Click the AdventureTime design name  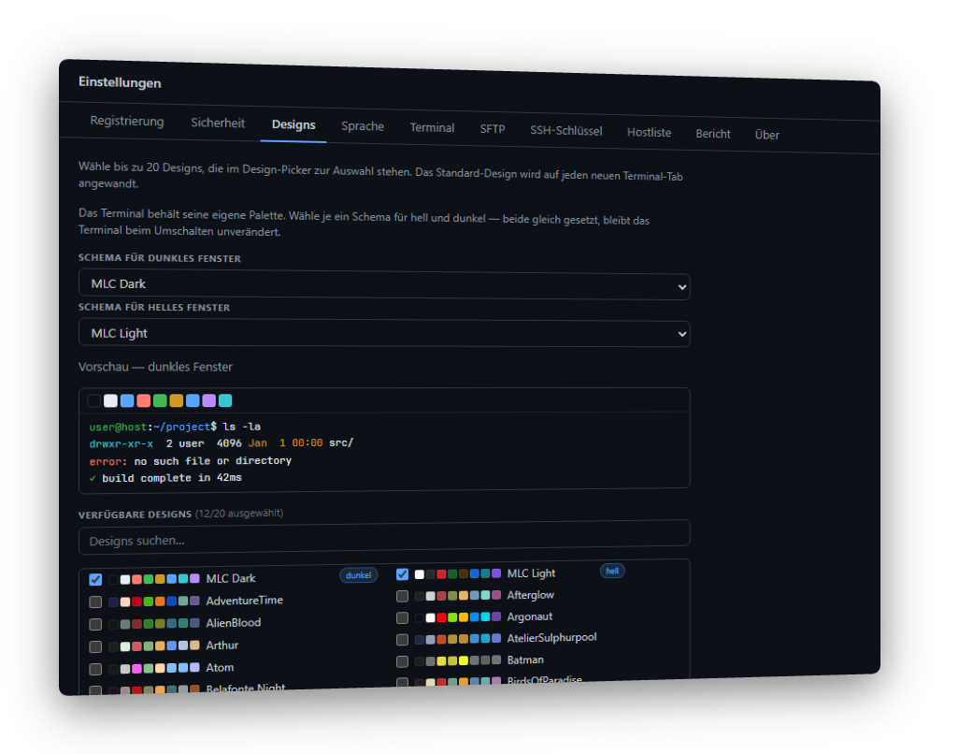click(245, 601)
